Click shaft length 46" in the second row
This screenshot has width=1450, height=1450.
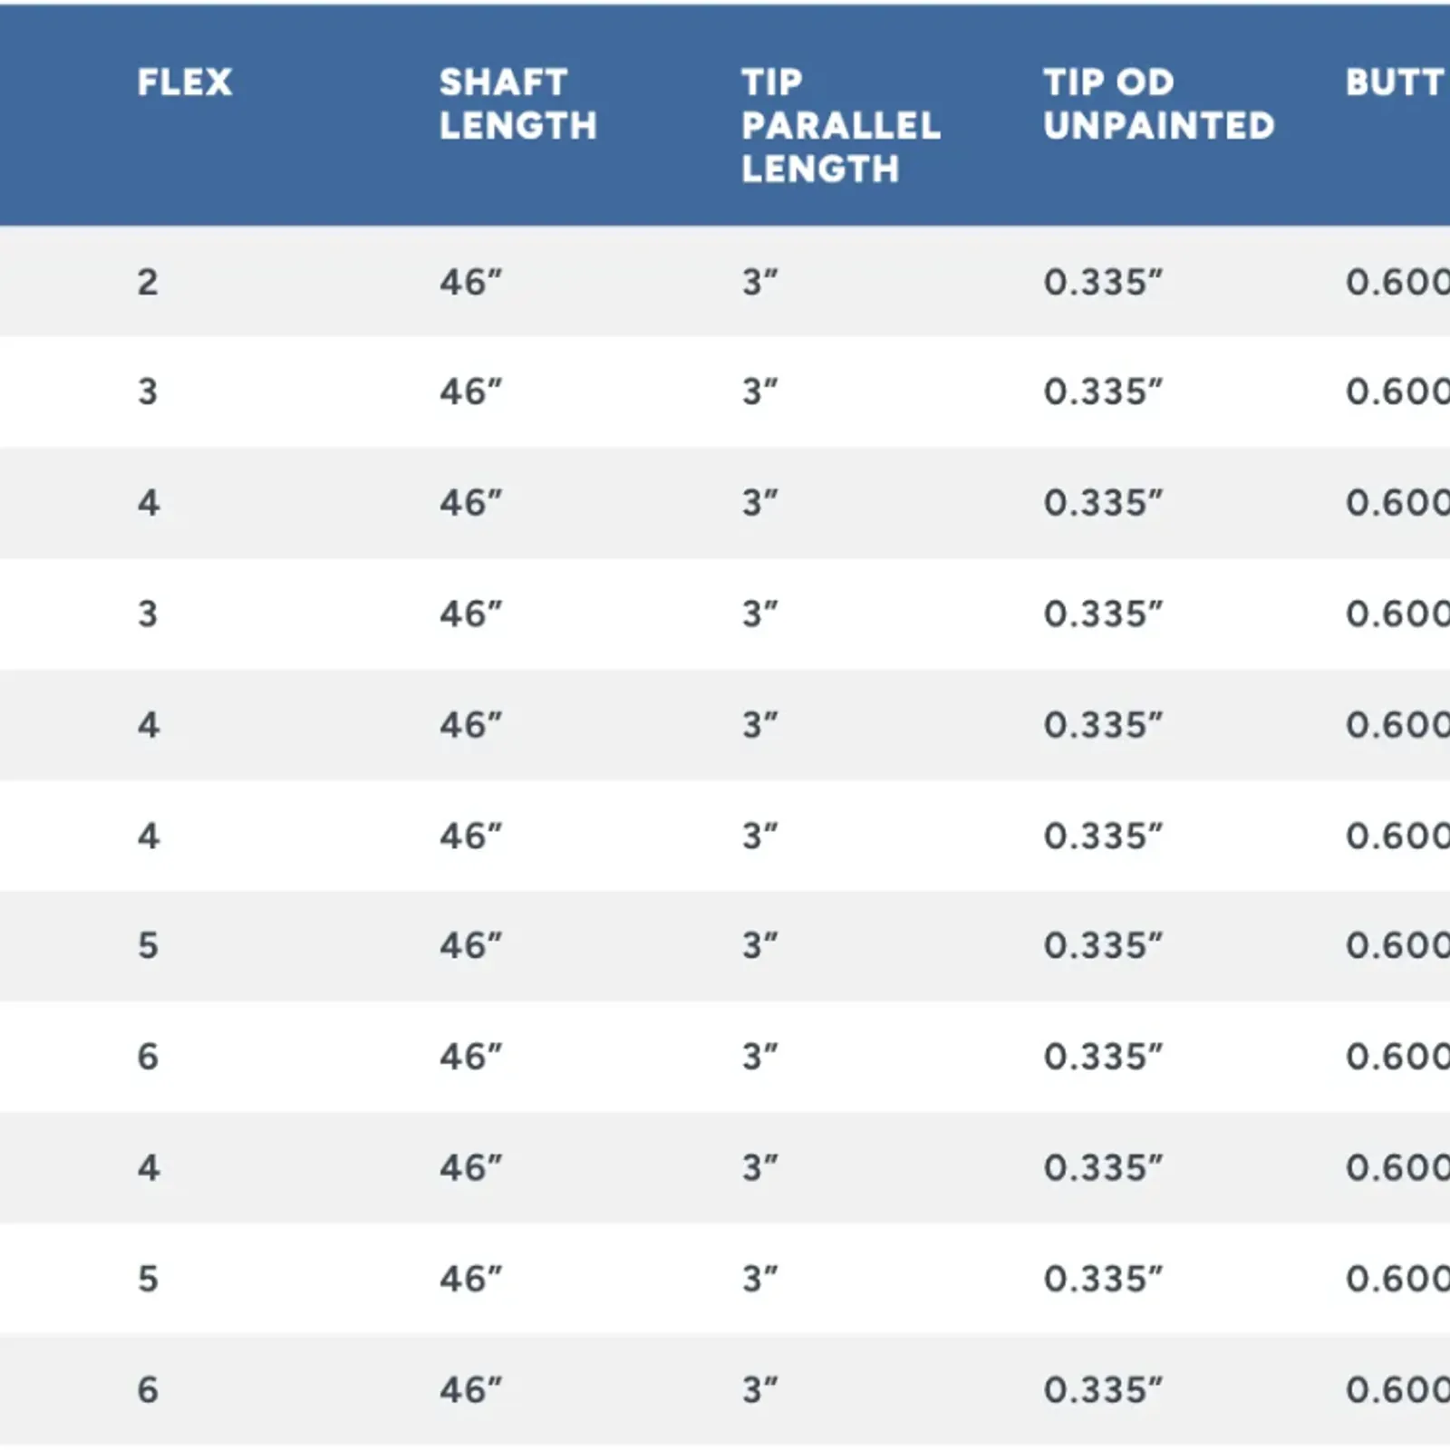click(471, 392)
